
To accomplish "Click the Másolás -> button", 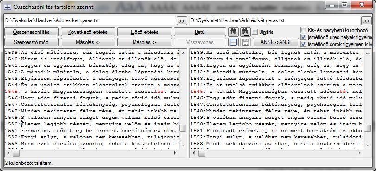I will [88, 42].
